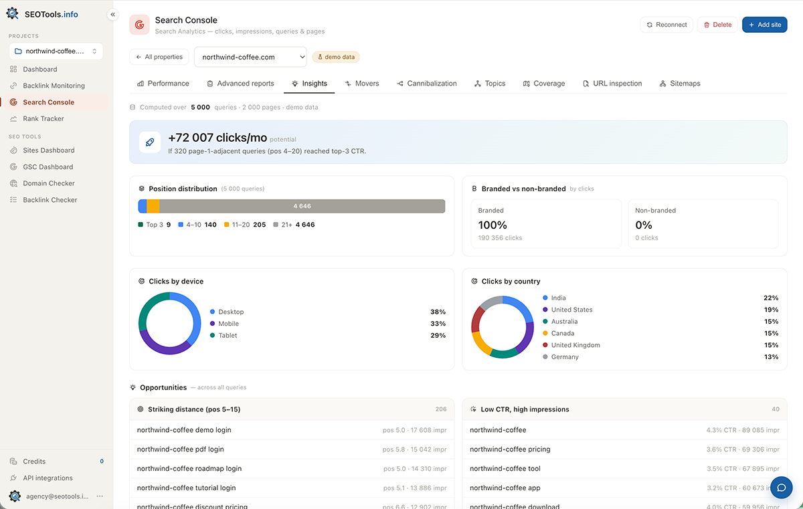Click the API integrations plug icon
This screenshot has width=803, height=509.
point(13,478)
